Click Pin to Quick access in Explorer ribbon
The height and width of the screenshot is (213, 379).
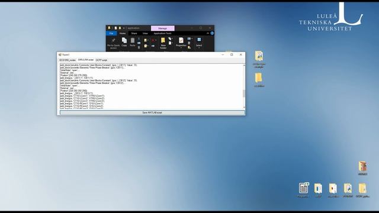point(113,43)
